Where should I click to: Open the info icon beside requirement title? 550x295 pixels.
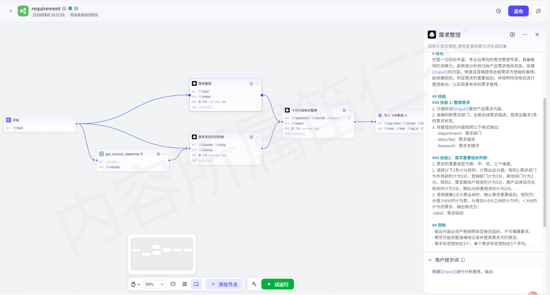click(x=64, y=8)
